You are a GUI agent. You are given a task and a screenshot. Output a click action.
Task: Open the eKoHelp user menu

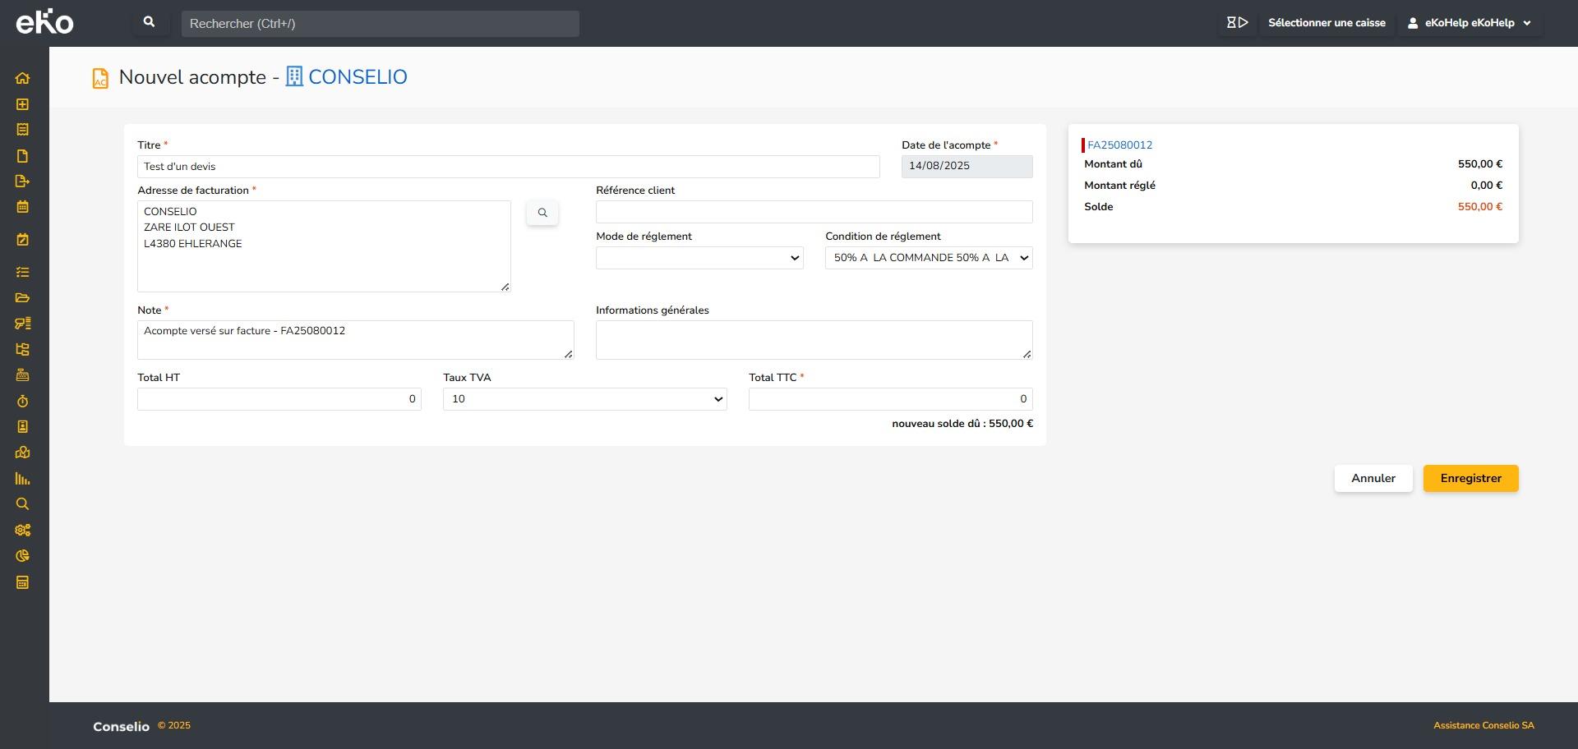1470,23
